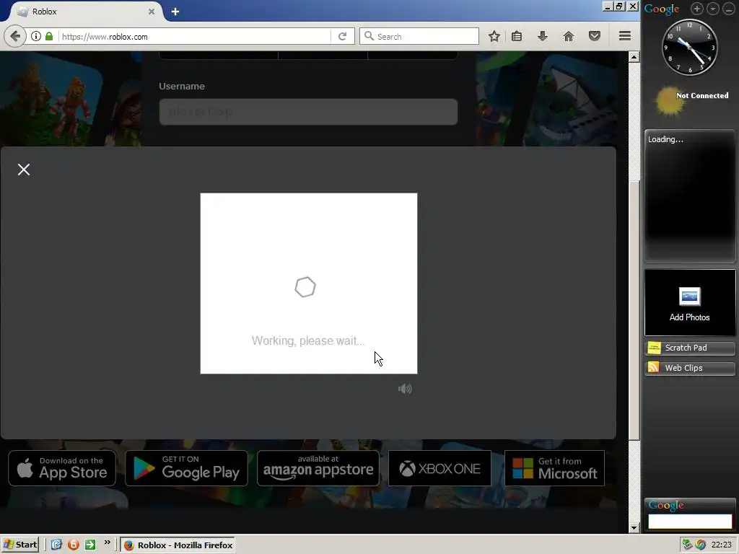Click the Username input field
Screen dimensions: 739x554
(308, 112)
